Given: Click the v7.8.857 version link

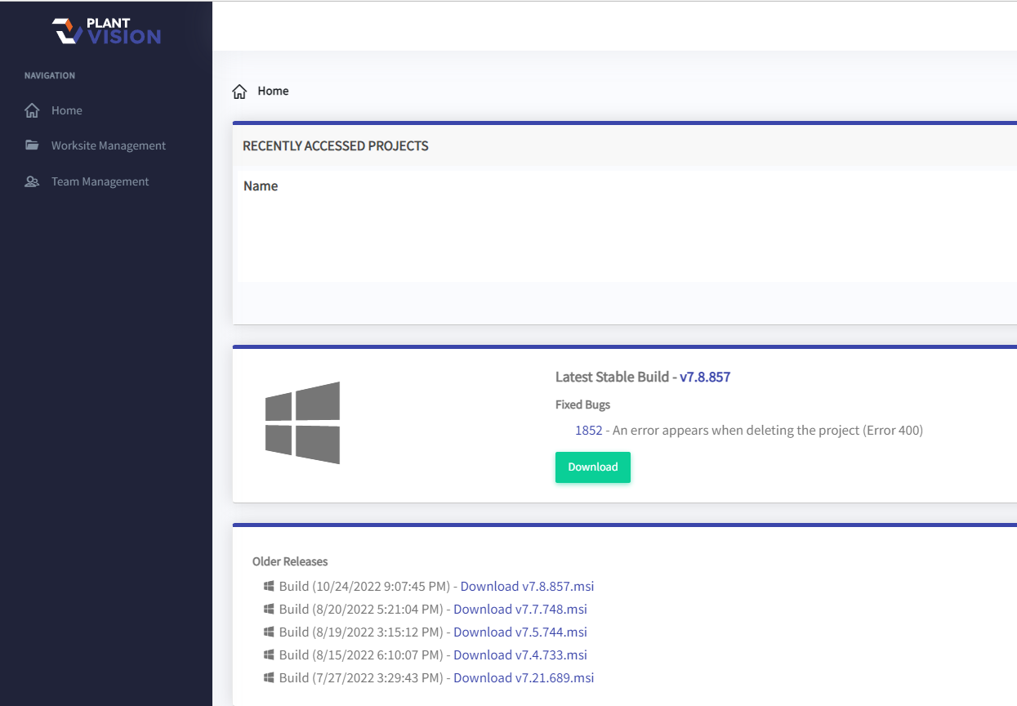Looking at the screenshot, I should pos(705,377).
